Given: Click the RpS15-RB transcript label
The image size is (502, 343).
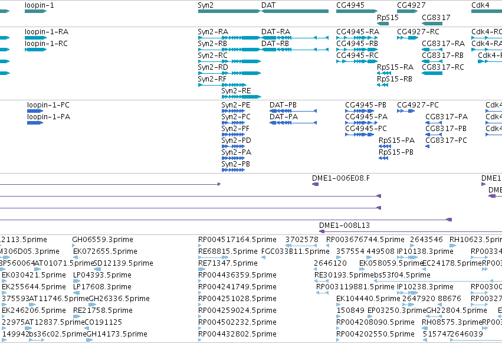Looking at the screenshot, I should [x=395, y=79].
